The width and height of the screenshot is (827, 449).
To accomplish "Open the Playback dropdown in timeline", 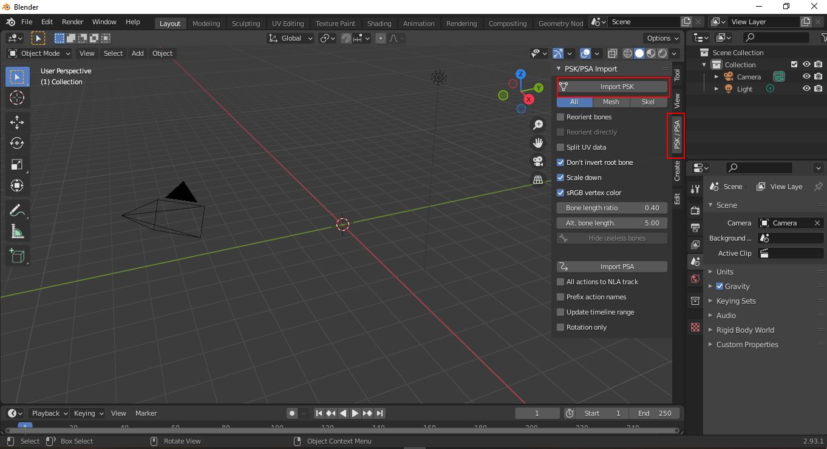I will pos(49,413).
